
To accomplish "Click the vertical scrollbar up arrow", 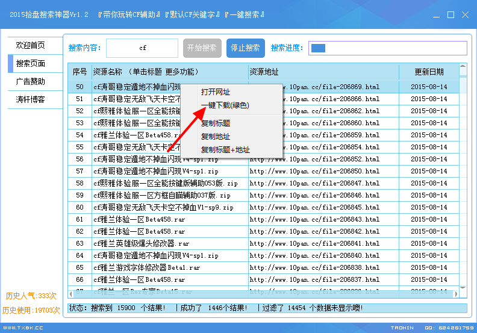I will (x=463, y=66).
